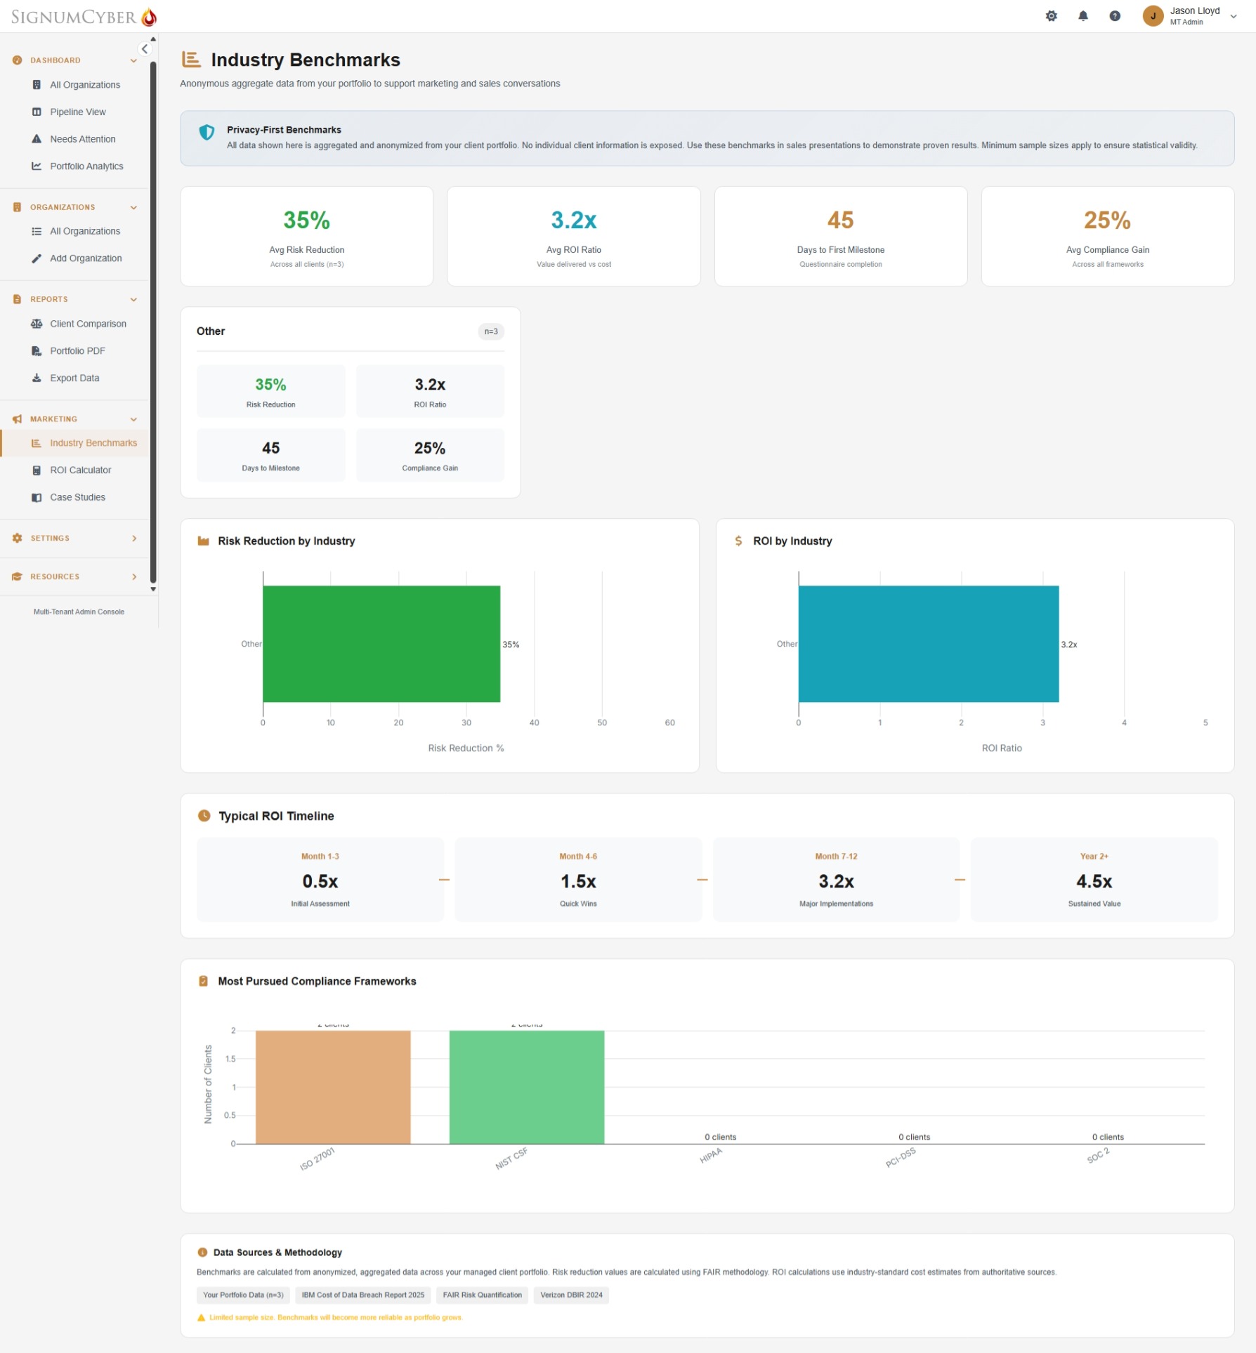Collapse the sidebar with the arrow button
The height and width of the screenshot is (1353, 1256).
point(144,48)
